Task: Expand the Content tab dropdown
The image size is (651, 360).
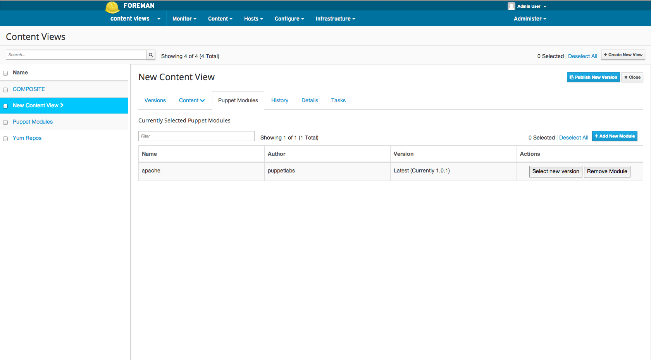Action: [x=192, y=100]
